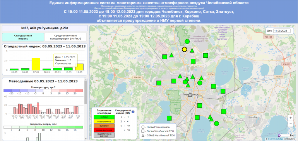Select the yellow circle Roshydromet station marker

[x=184, y=49]
